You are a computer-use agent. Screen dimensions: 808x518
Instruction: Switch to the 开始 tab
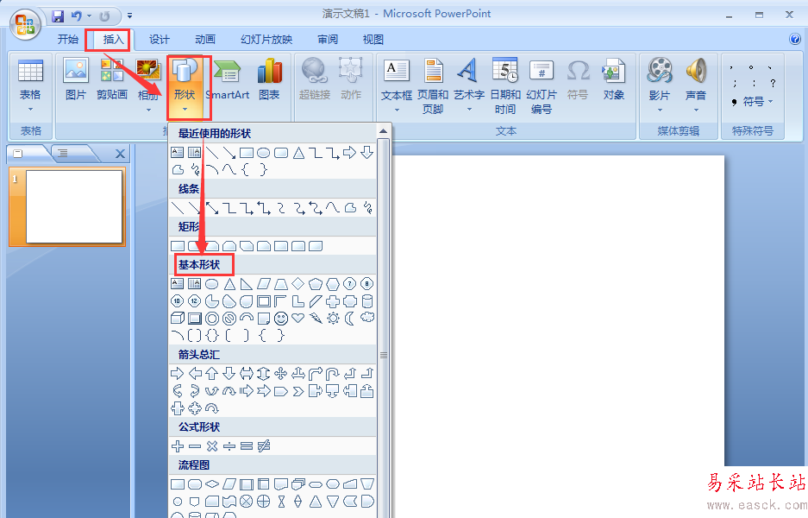point(68,39)
